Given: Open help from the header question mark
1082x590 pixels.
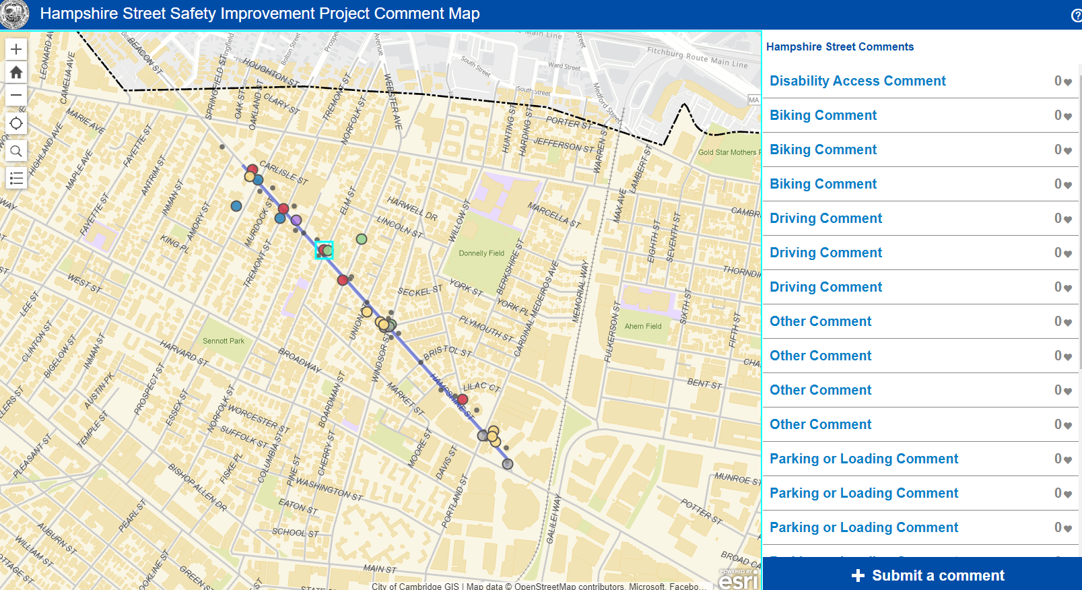Looking at the screenshot, I should [x=1076, y=15].
